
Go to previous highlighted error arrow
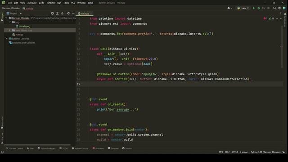pos(277,18)
